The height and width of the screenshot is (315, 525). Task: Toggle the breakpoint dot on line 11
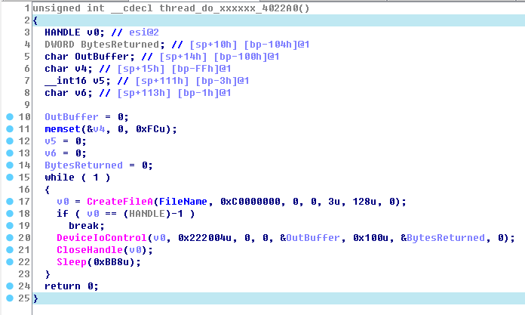tap(10, 129)
